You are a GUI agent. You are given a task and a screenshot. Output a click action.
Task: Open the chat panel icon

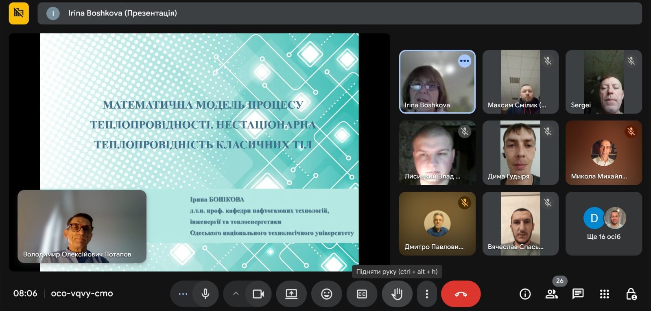click(578, 294)
